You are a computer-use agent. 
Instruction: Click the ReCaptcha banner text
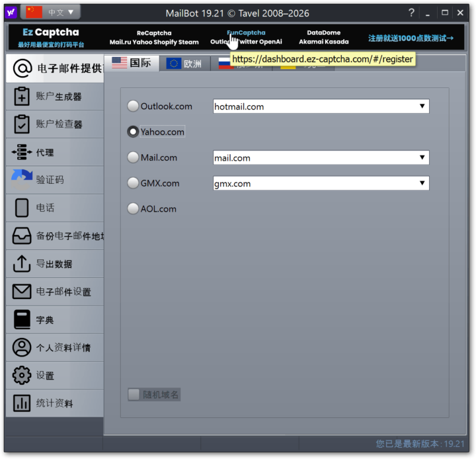(x=154, y=33)
